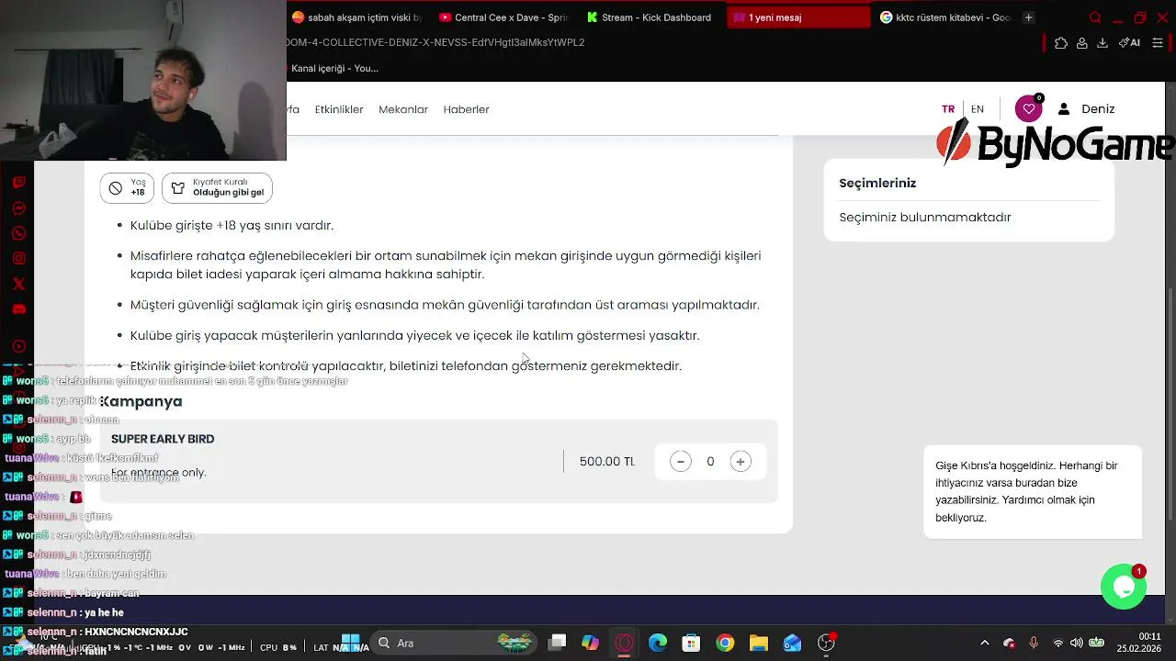Click the tab search magnifier icon
The width and height of the screenshot is (1176, 661).
click(1094, 17)
